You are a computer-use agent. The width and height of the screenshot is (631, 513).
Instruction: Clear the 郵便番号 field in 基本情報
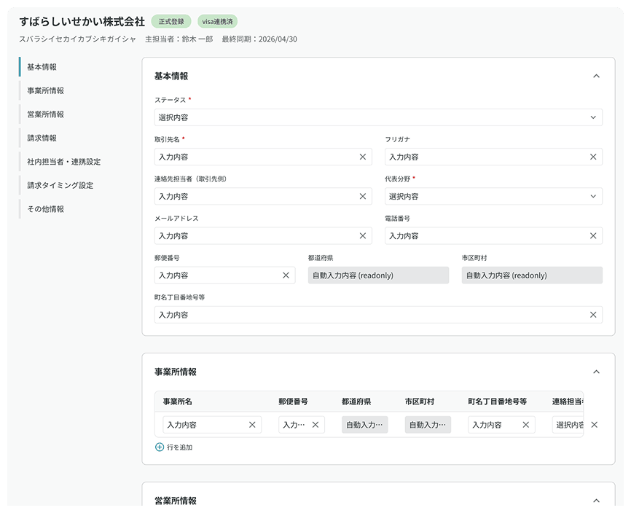286,275
